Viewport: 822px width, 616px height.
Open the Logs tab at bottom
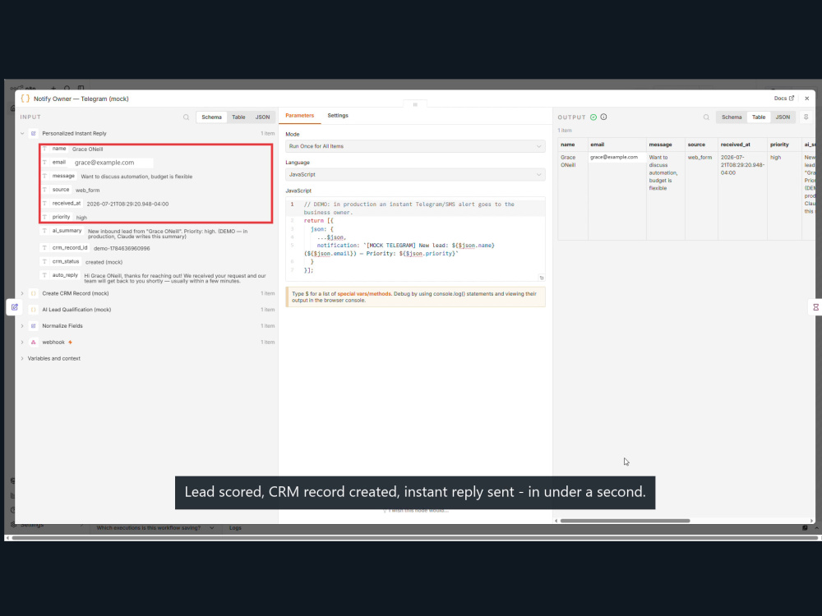click(x=235, y=528)
